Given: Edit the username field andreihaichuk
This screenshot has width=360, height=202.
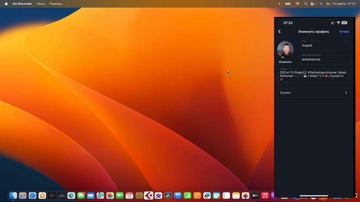Looking at the screenshot, I should click(325, 59).
